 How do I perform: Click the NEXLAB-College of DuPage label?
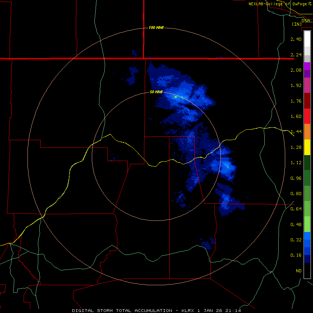[278, 4]
